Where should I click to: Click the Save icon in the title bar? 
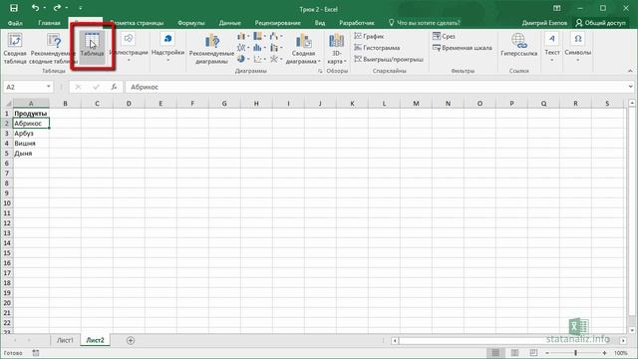[x=14, y=8]
